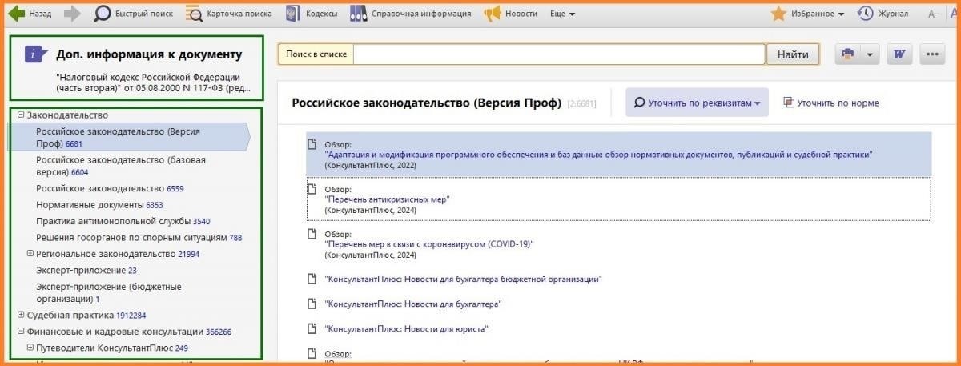Select Эксперт-приложение (бюджетные организации) 1

[x=109, y=292]
